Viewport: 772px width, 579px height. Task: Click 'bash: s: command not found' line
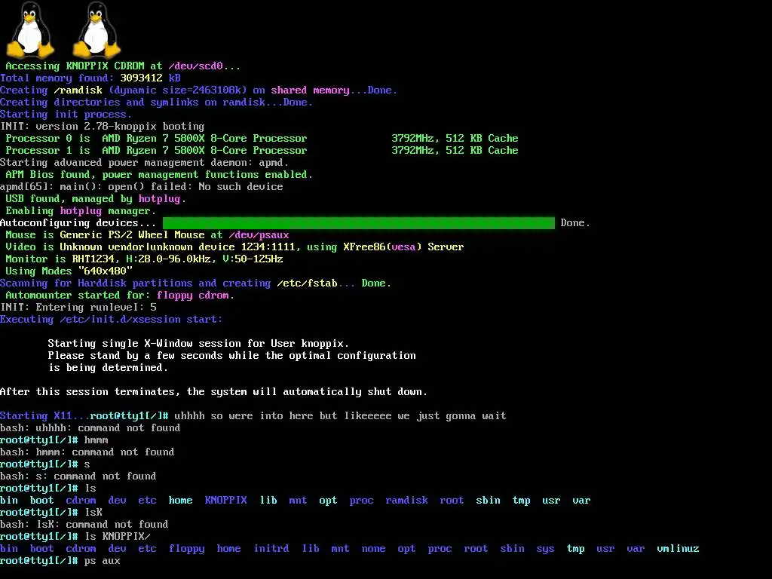pos(78,476)
